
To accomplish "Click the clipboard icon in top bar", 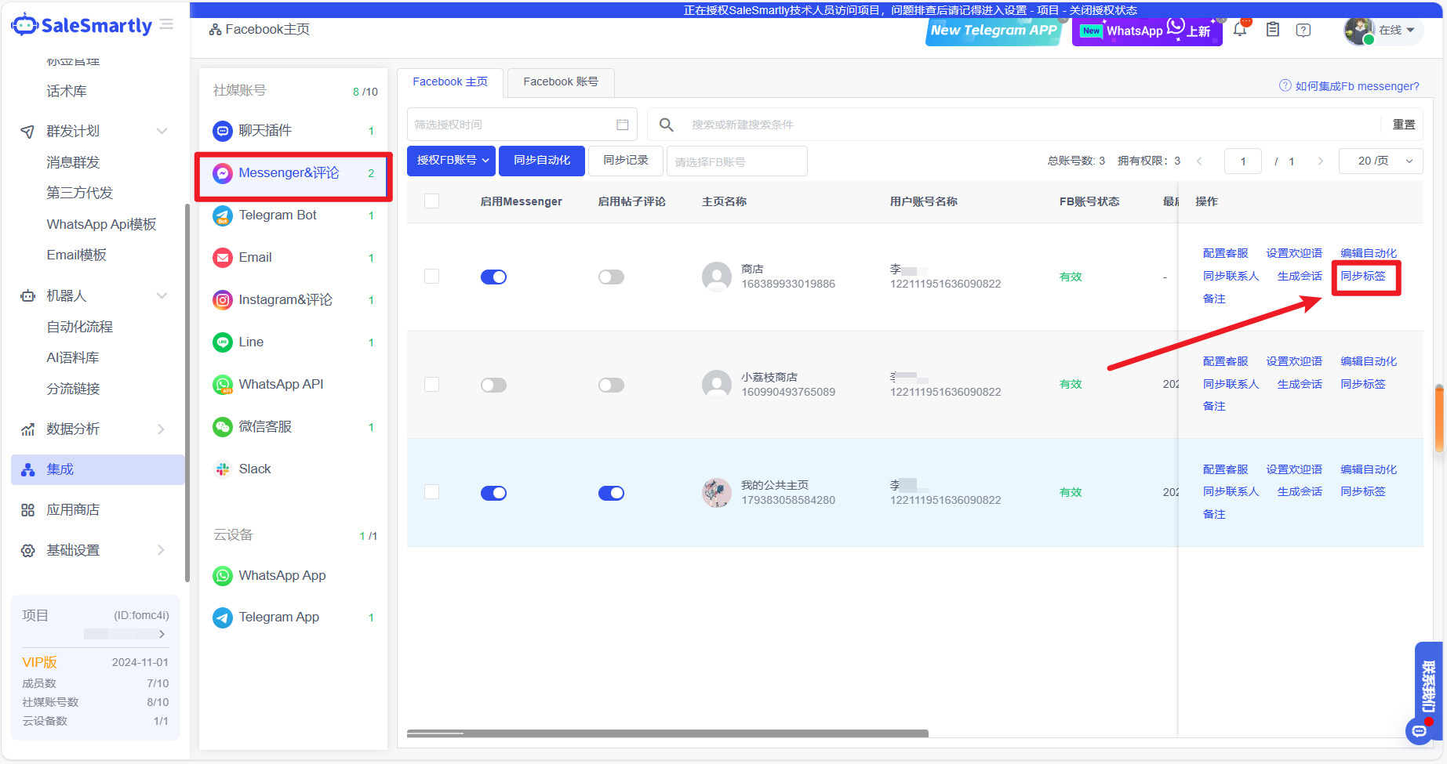I will [x=1273, y=30].
